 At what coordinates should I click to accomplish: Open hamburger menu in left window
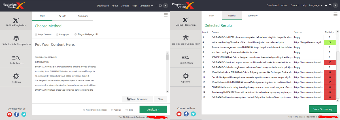(166, 15)
